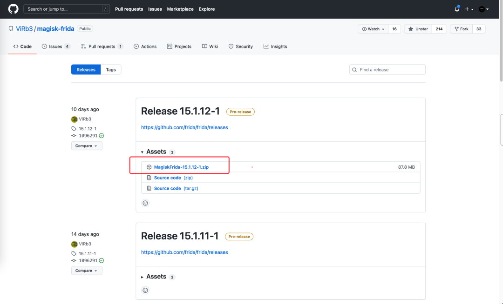Switch to the Actions tab
The image size is (503, 304).
(x=145, y=46)
